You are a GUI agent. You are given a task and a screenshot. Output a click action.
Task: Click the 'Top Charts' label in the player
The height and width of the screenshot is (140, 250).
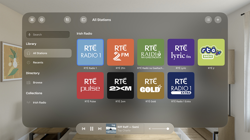tap(124, 130)
